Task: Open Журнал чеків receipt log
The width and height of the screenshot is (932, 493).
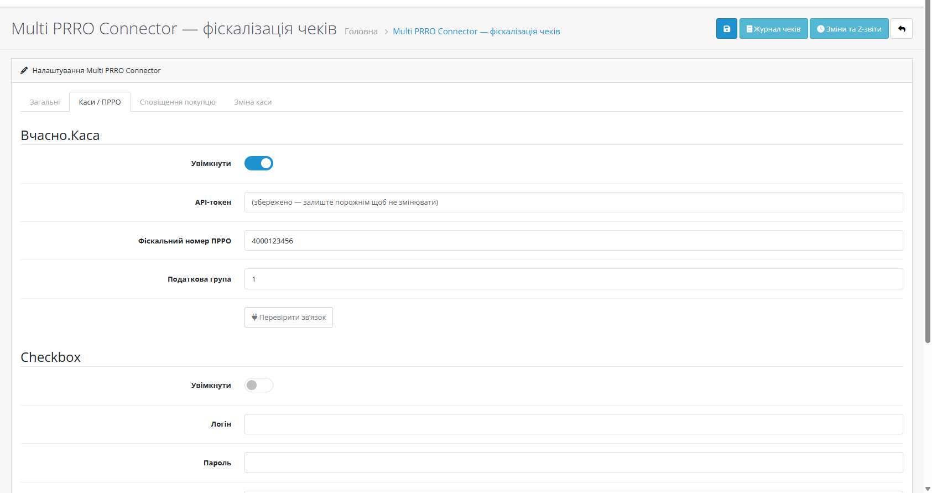Action: [x=773, y=29]
